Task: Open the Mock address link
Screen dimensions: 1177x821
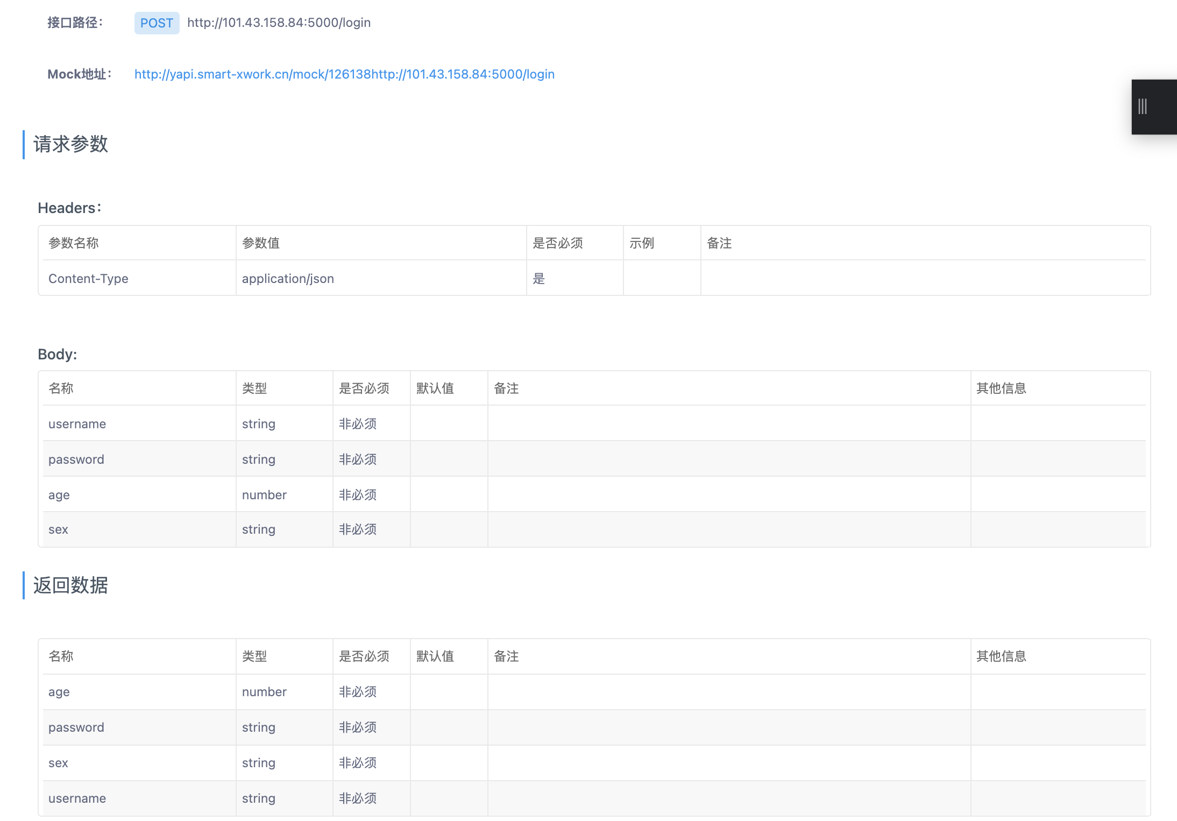Action: tap(344, 74)
